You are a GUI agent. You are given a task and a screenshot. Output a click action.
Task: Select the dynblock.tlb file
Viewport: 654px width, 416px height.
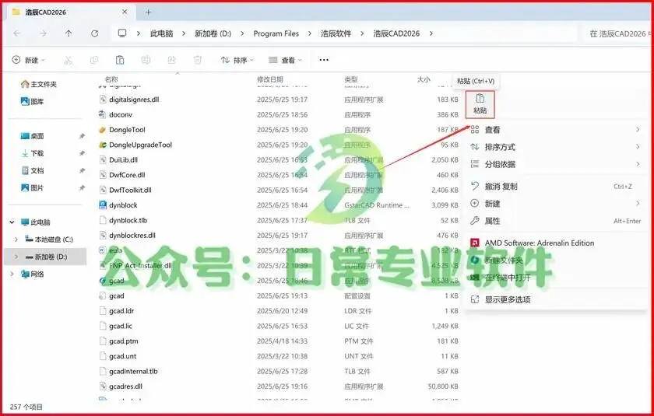click(x=128, y=220)
